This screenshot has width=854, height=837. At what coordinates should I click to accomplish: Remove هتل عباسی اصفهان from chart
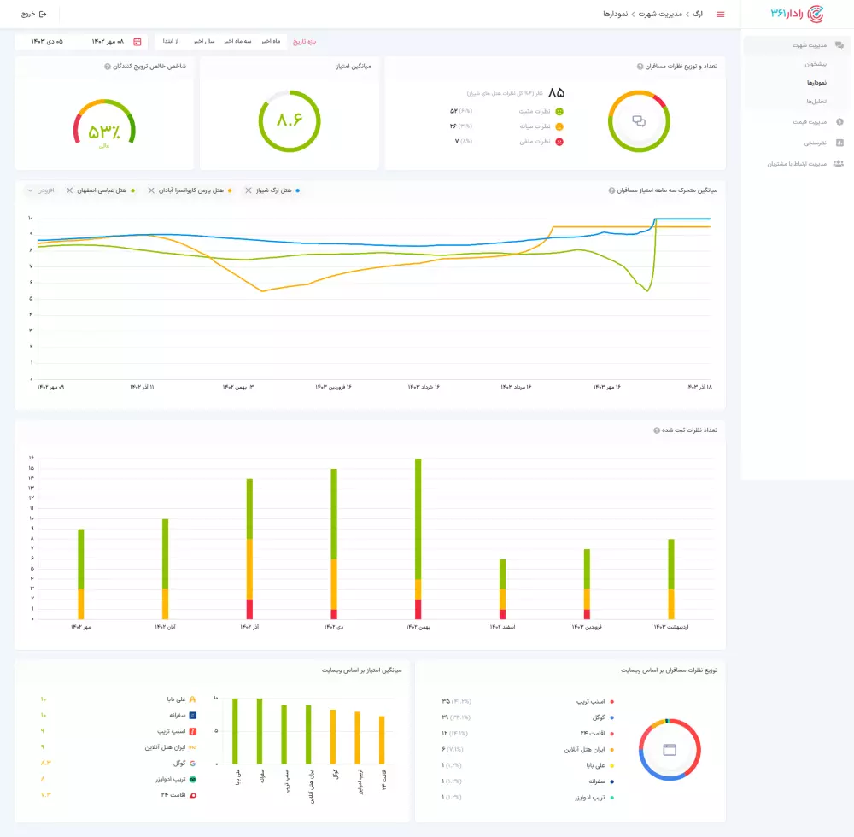pos(69,190)
